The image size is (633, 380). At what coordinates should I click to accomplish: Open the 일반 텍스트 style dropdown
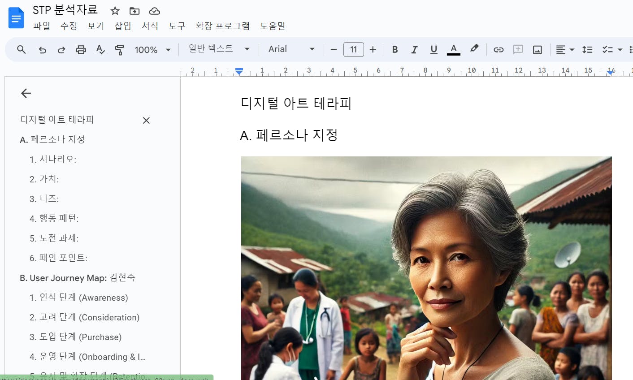coord(219,49)
